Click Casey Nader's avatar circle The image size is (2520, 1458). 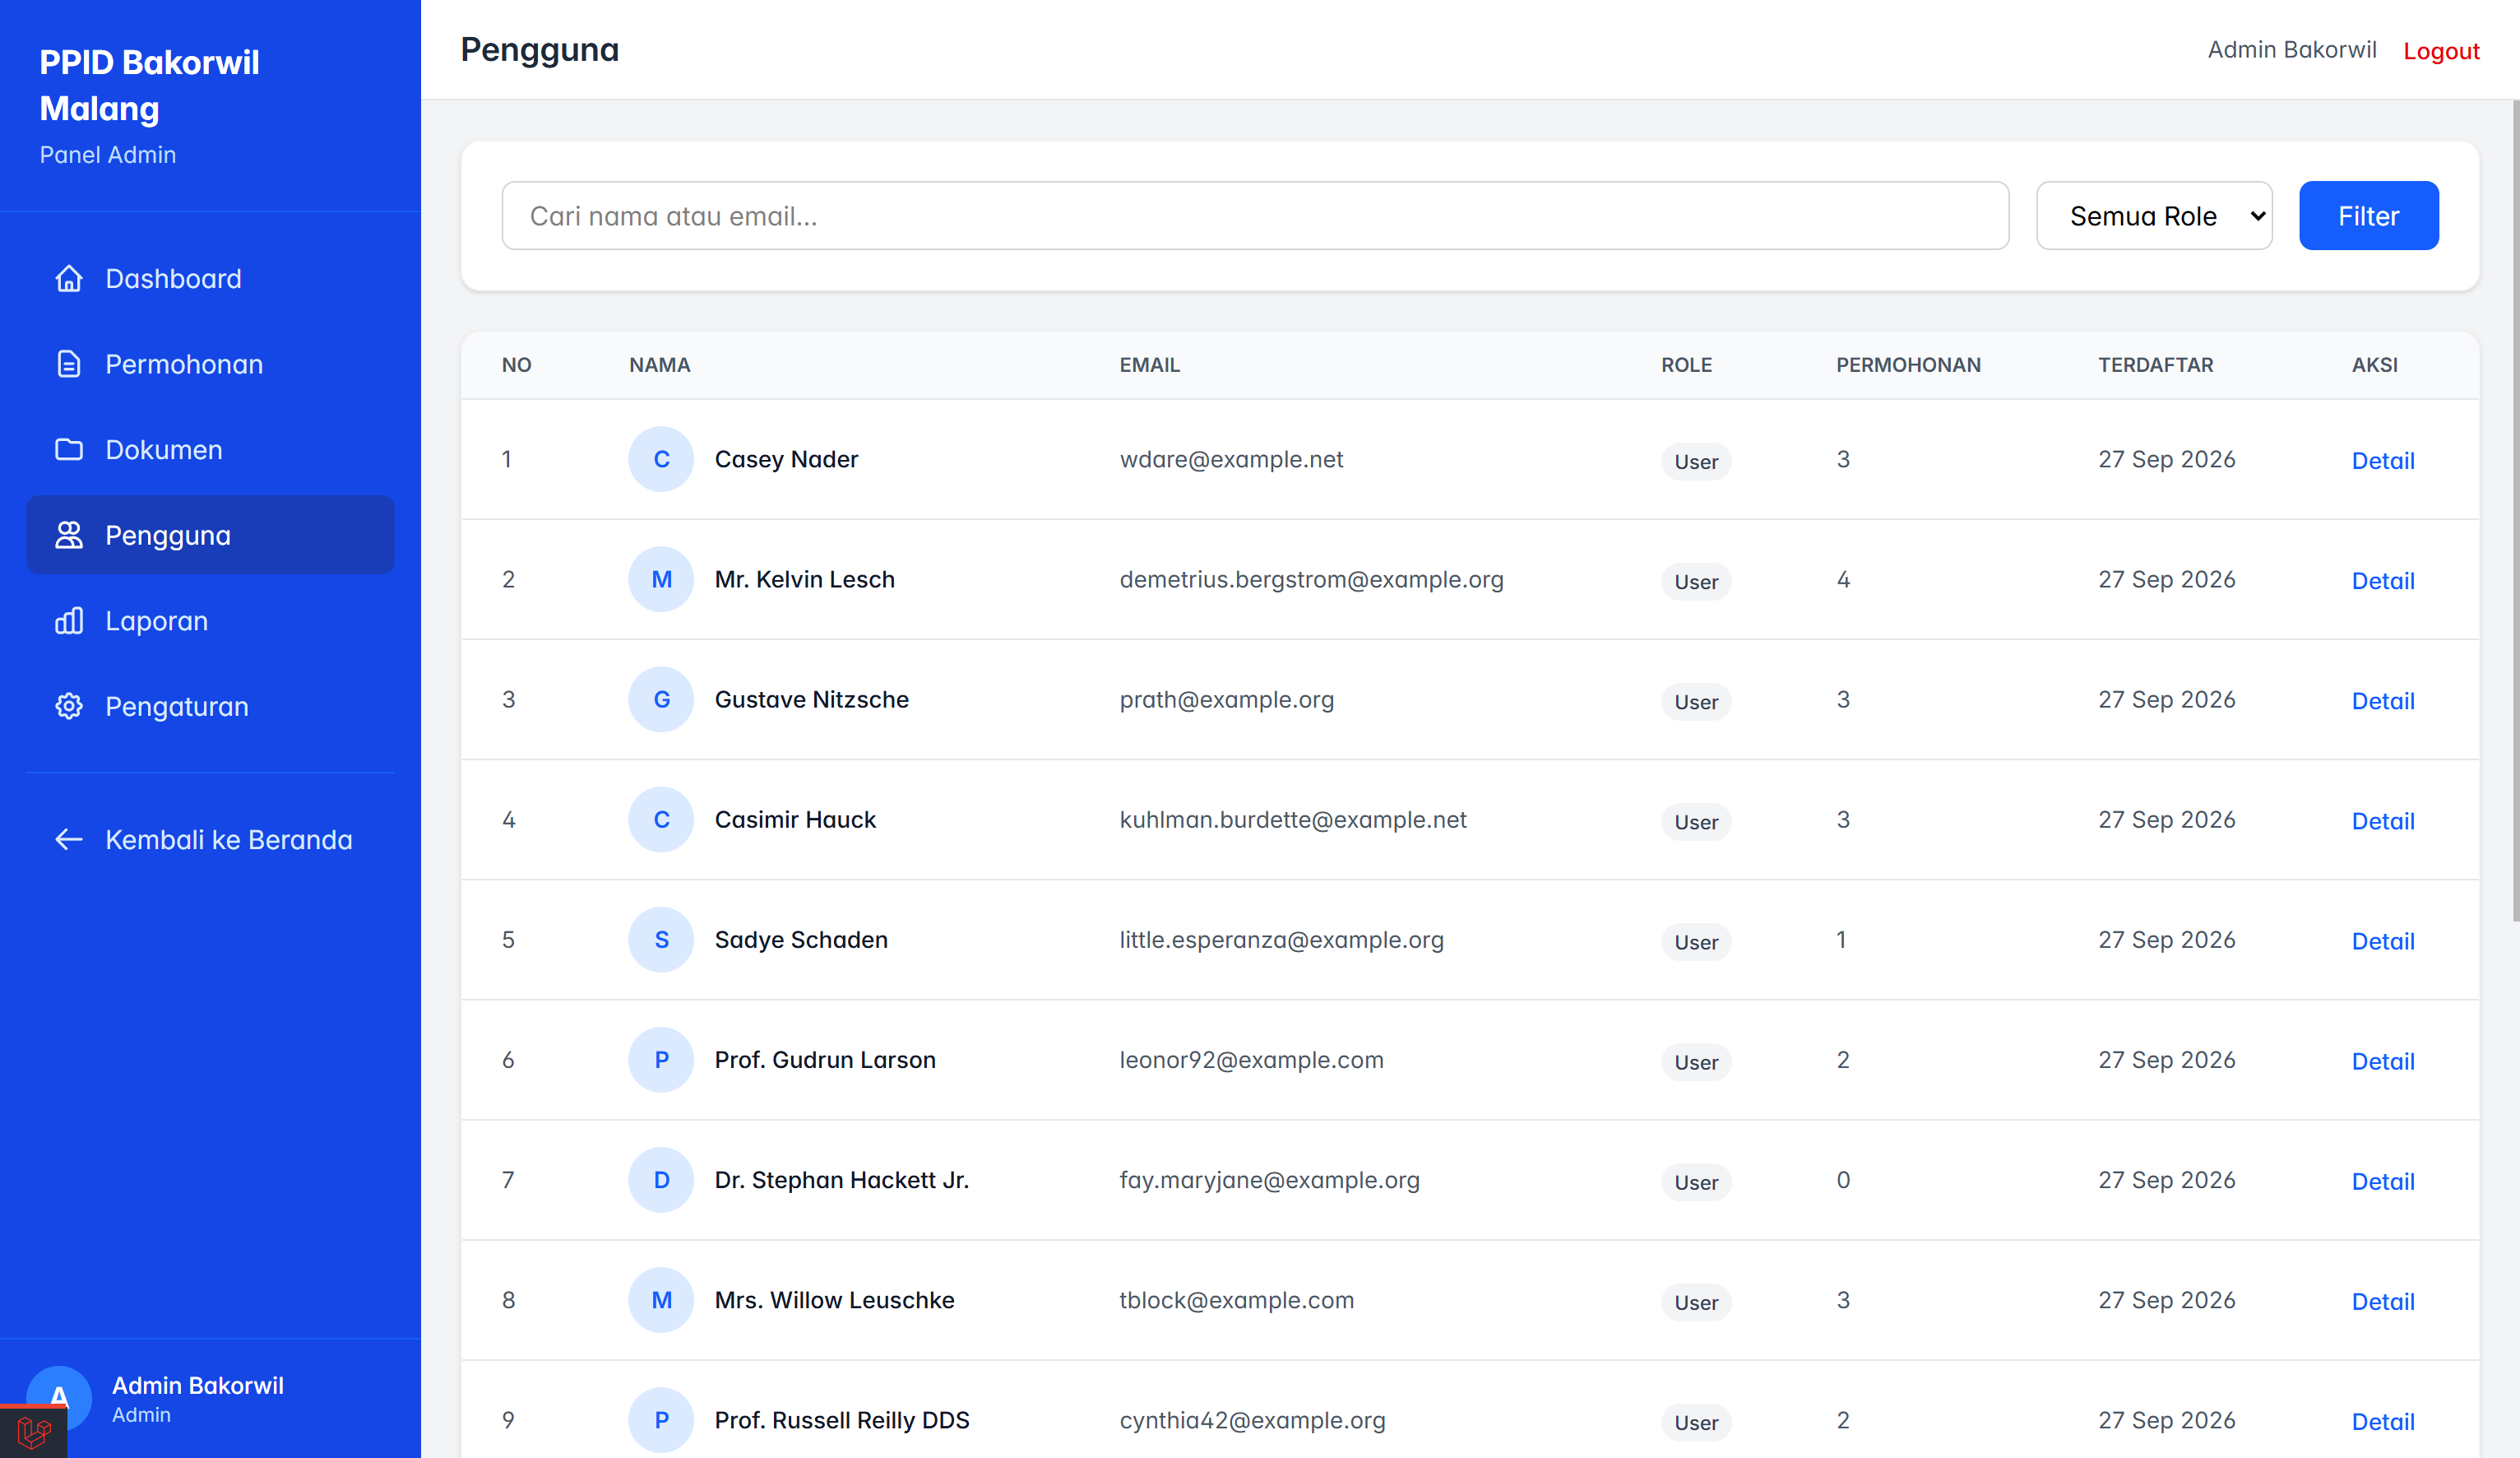(661, 459)
